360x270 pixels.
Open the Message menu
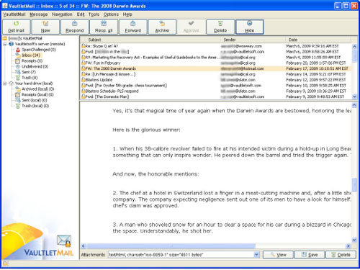pyautogui.click(x=39, y=14)
